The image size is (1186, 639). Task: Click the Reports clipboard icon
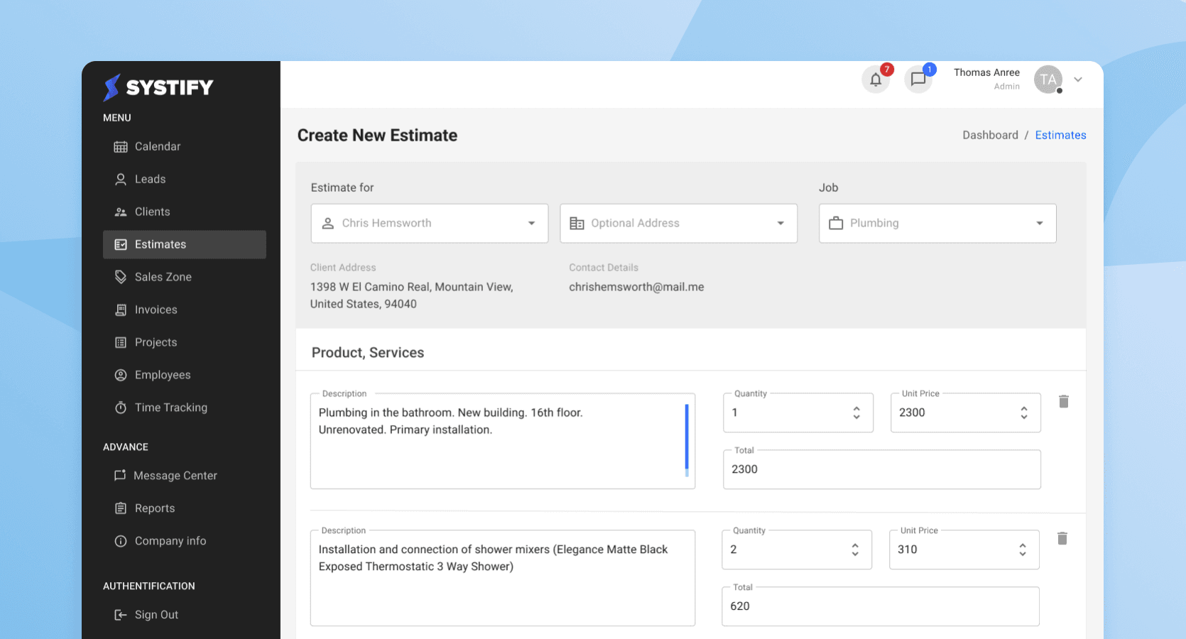[121, 508]
